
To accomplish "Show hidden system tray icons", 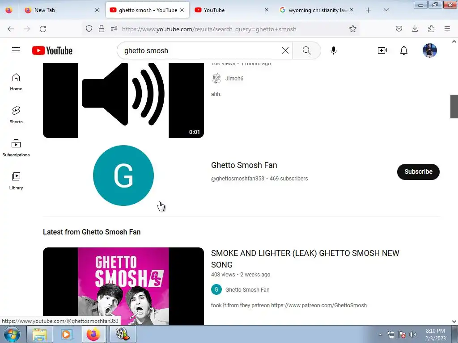I will pyautogui.click(x=380, y=335).
